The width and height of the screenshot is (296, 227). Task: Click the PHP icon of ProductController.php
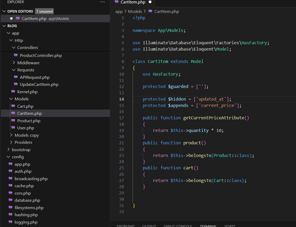[15, 55]
